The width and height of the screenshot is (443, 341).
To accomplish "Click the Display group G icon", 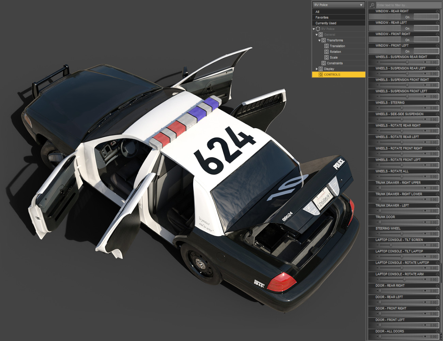I will point(321,69).
